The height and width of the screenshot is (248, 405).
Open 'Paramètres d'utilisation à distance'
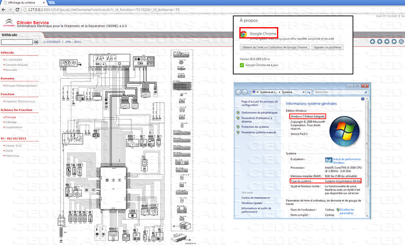(257, 120)
